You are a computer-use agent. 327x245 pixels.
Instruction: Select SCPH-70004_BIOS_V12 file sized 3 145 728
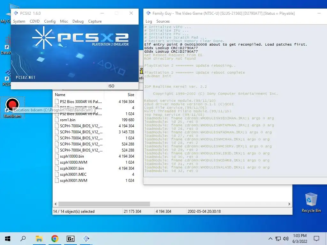coord(95,132)
